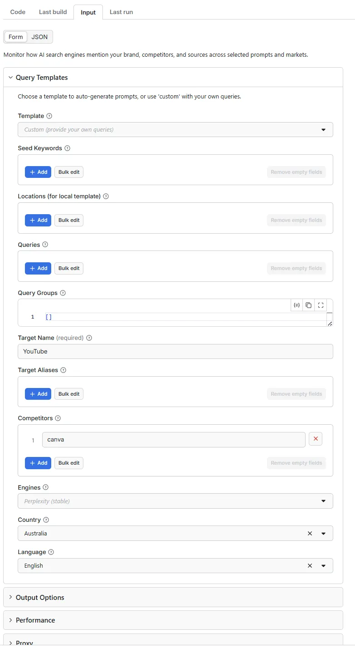Copy the Query Groups JSON
The height and width of the screenshot is (648, 355).
[x=308, y=305]
